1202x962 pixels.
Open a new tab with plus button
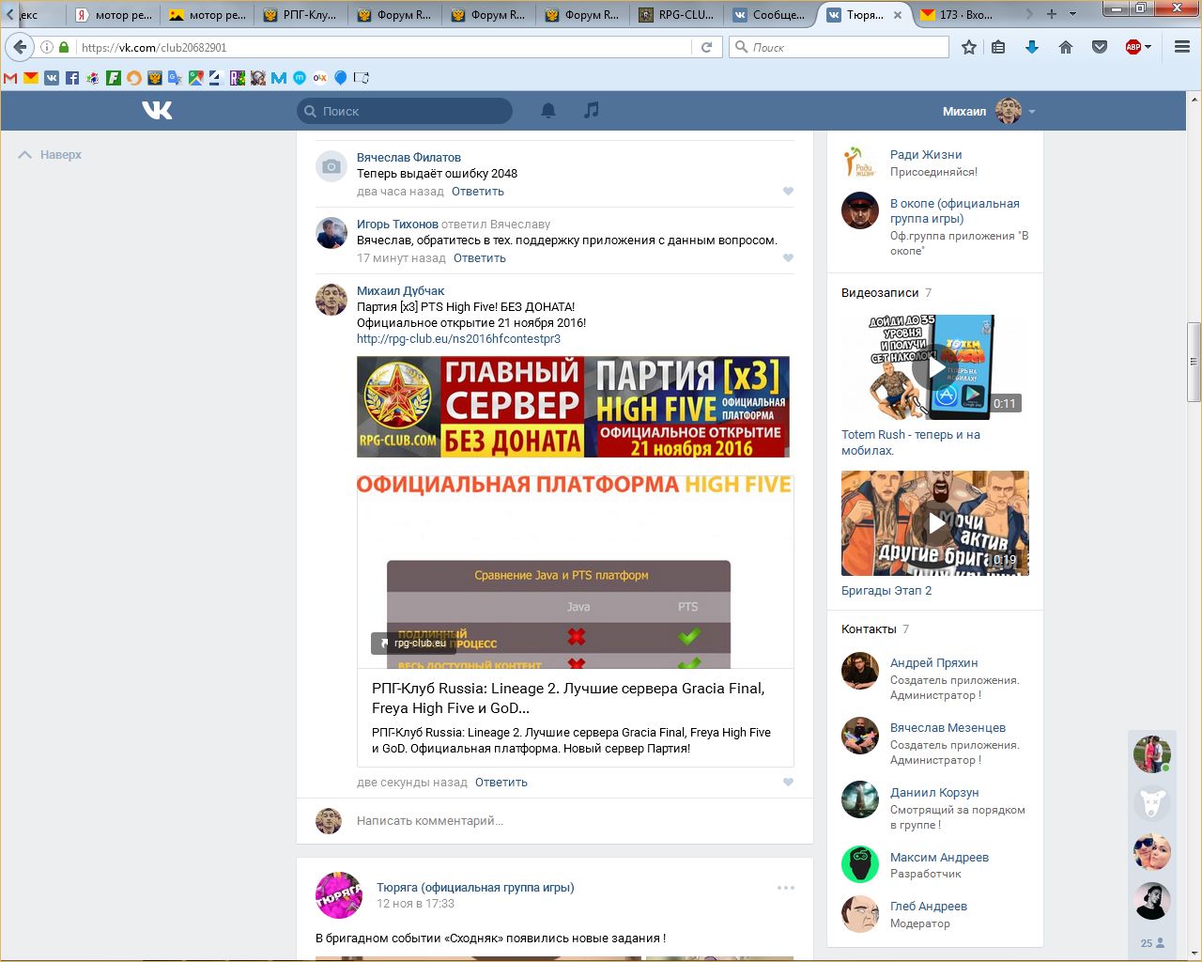click(1052, 14)
